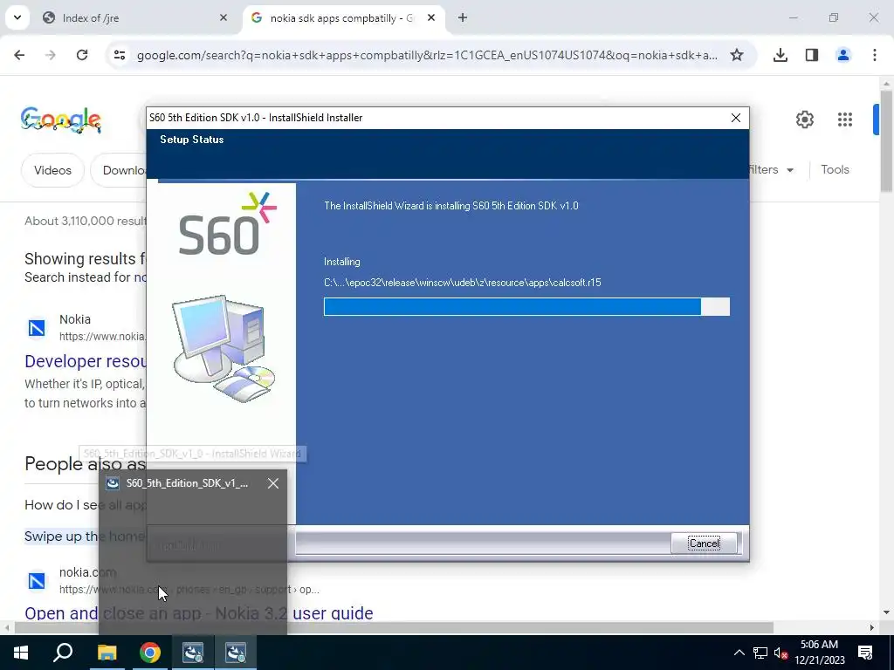Click the muted volume tray icon
Image resolution: width=894 pixels, height=670 pixels.
781,653
